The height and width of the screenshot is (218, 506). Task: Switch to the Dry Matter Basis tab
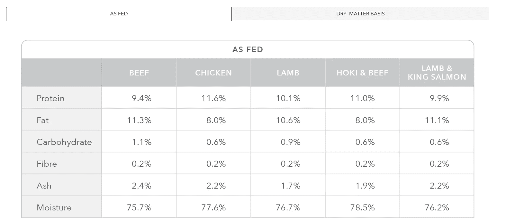click(360, 14)
